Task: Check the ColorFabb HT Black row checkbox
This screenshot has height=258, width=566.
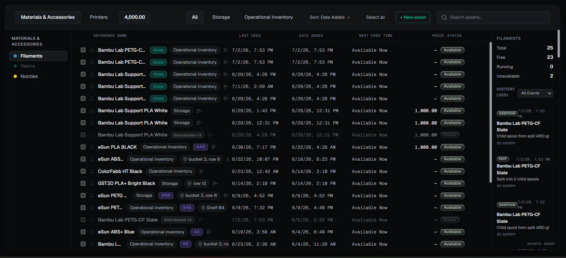Action: [x=83, y=171]
